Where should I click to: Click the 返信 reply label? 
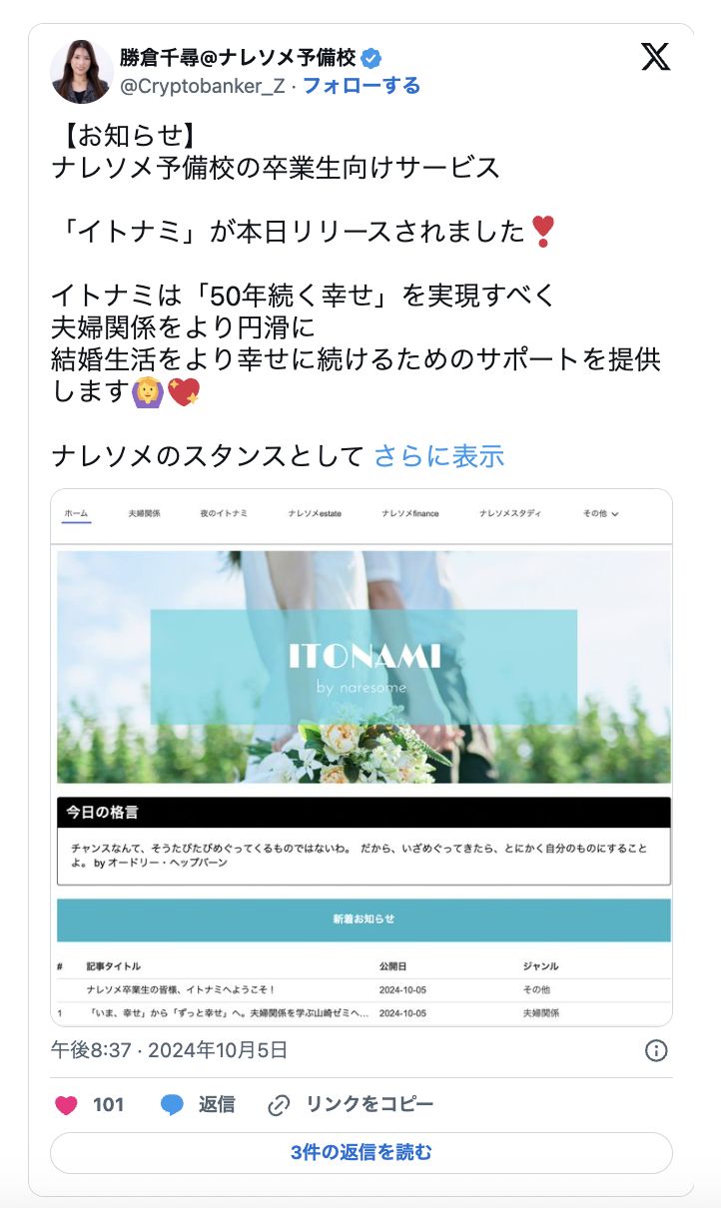(x=217, y=1104)
